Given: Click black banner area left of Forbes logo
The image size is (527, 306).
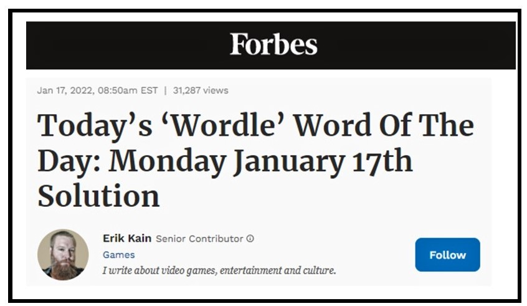Looking at the screenshot, I should [x=125, y=45].
